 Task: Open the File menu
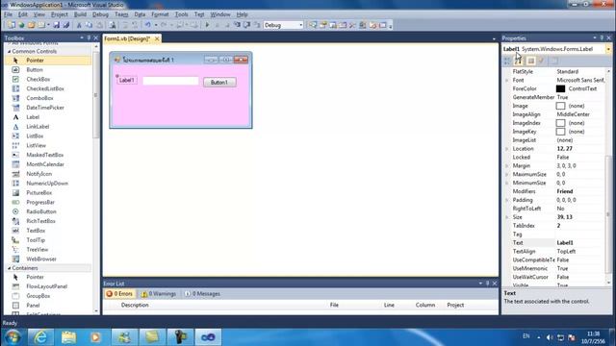coord(8,14)
